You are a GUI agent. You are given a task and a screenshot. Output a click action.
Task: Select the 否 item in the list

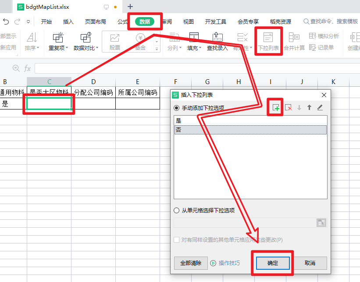pyautogui.click(x=250, y=130)
